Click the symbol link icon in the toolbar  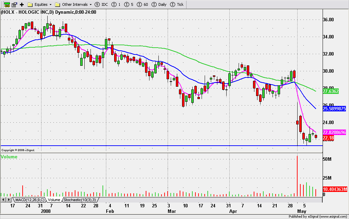[x=7, y=4]
